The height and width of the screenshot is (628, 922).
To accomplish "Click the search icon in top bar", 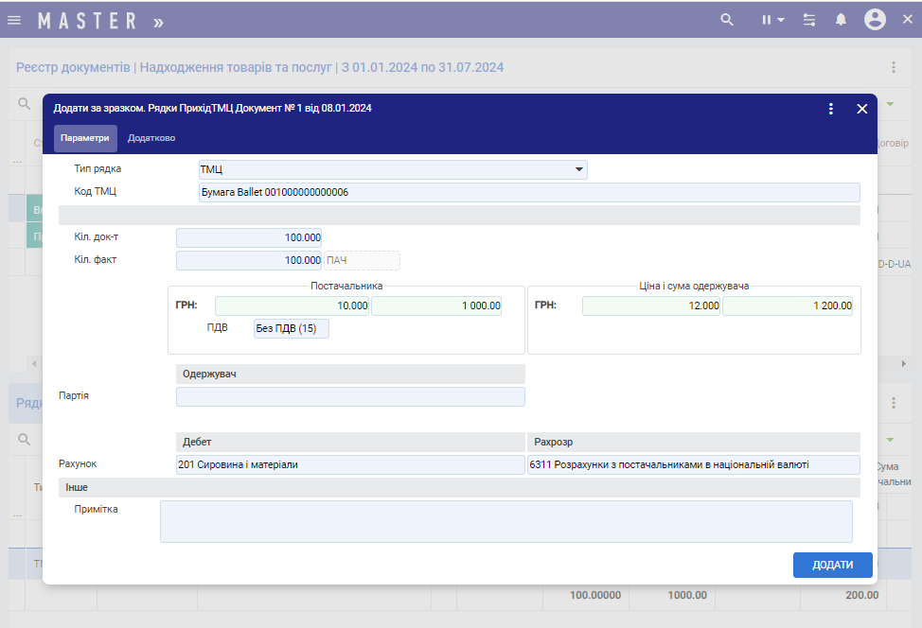I will click(727, 20).
